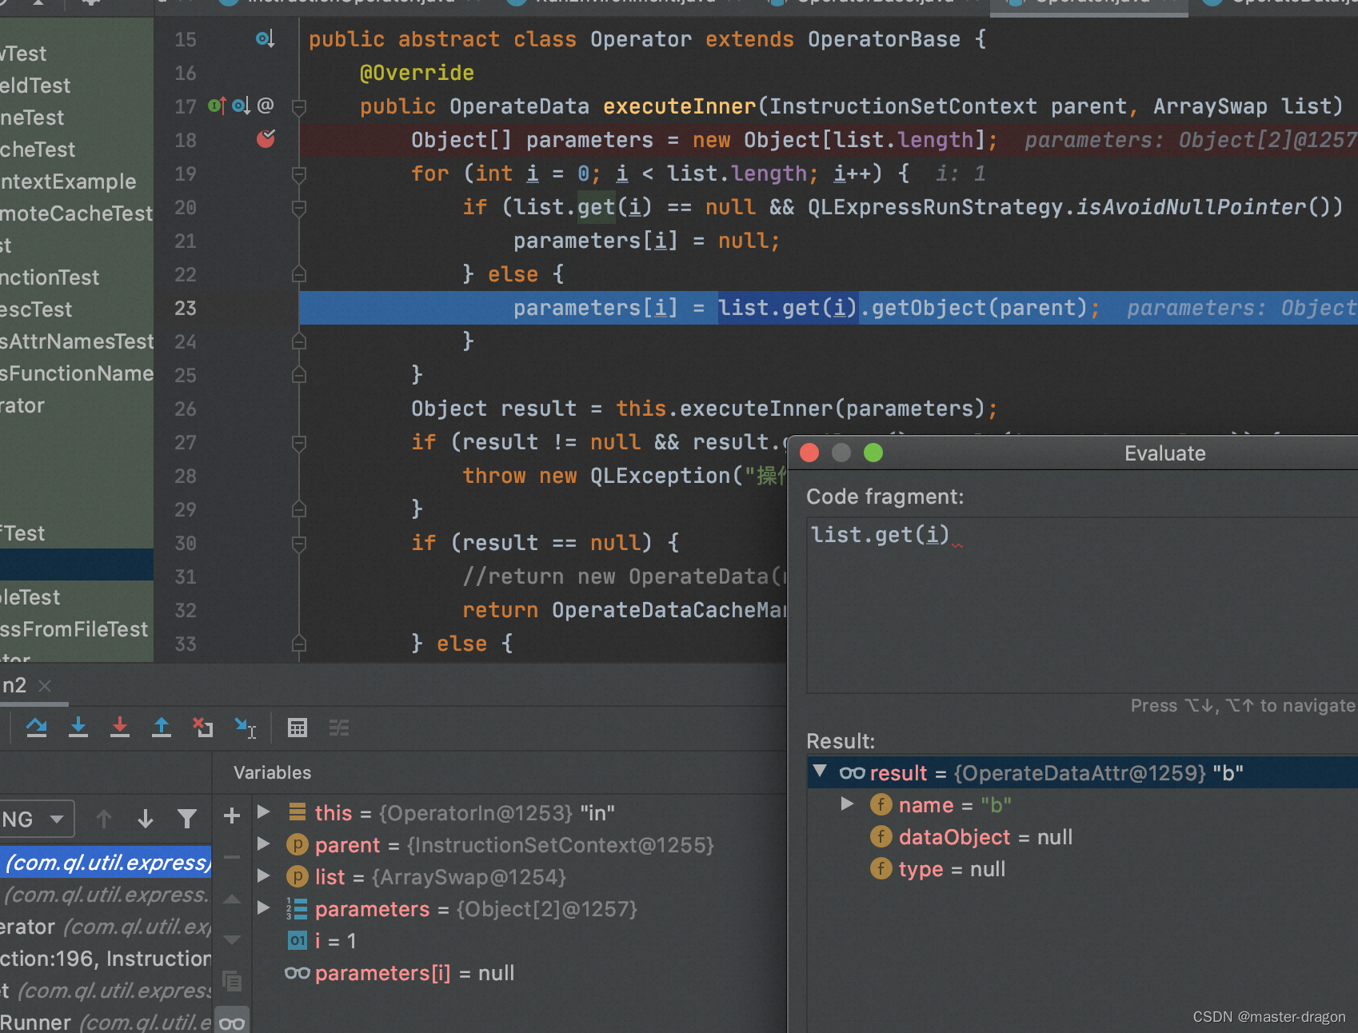Expand the 'list' variable node

click(263, 876)
